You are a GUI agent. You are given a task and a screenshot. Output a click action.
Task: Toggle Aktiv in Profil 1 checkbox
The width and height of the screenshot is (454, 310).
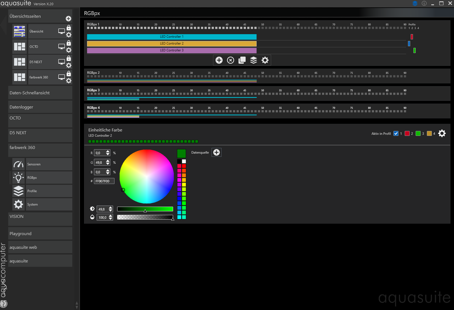(x=396, y=133)
